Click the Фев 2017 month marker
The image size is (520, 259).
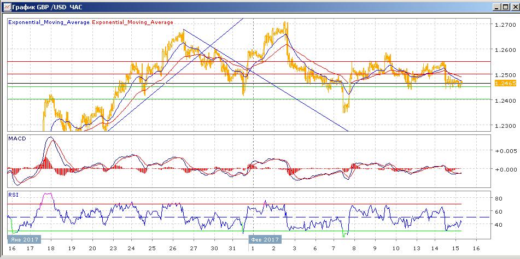coord(265,239)
